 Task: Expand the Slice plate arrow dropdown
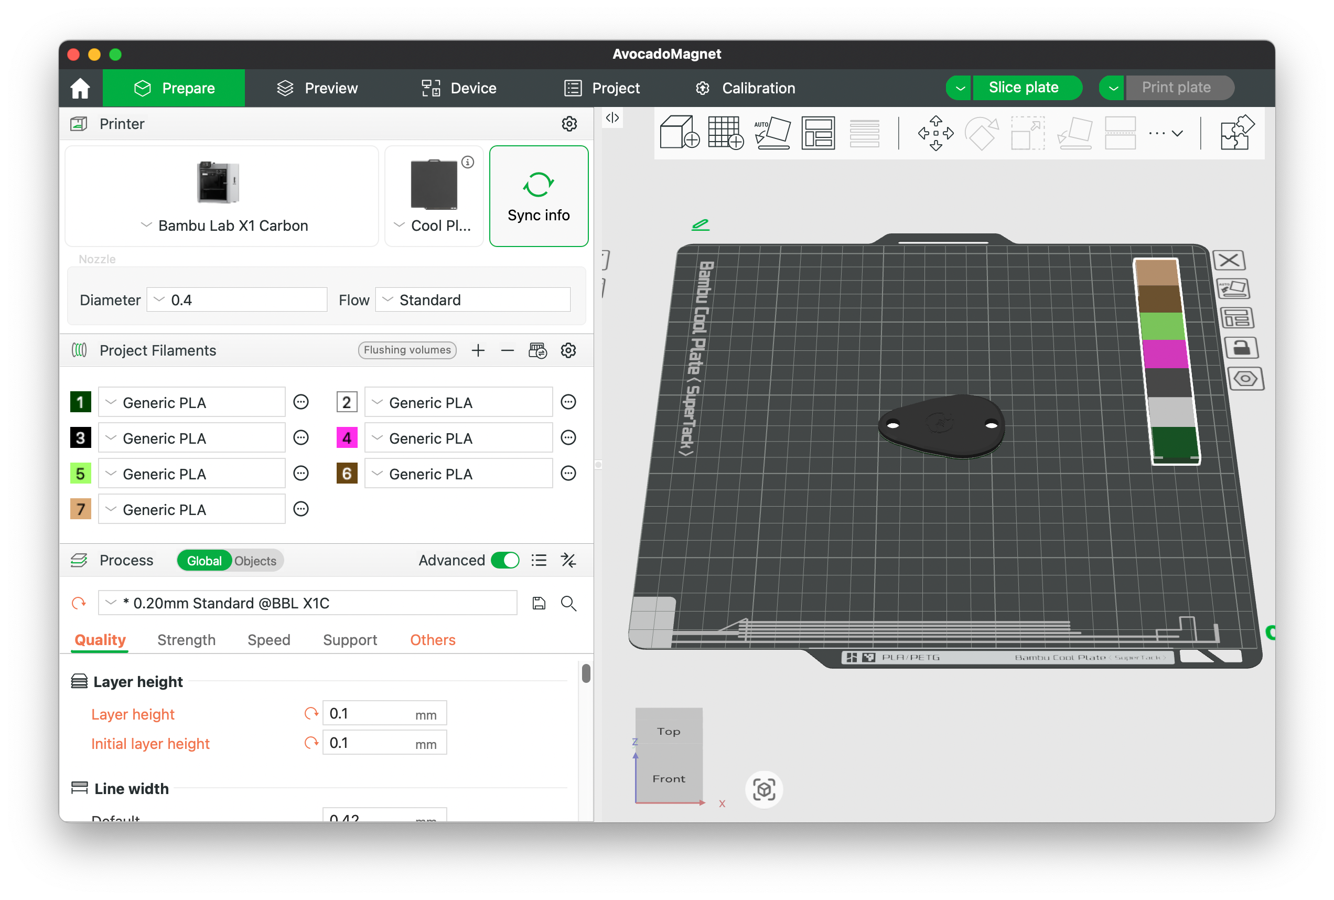(959, 88)
